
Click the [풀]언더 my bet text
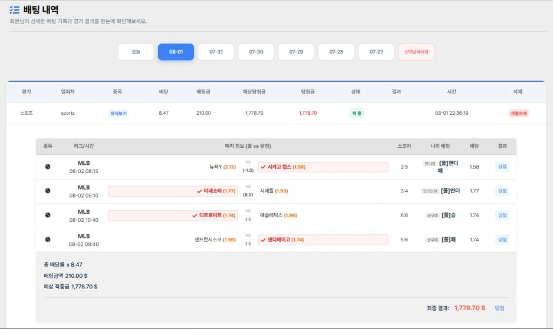pyautogui.click(x=450, y=191)
